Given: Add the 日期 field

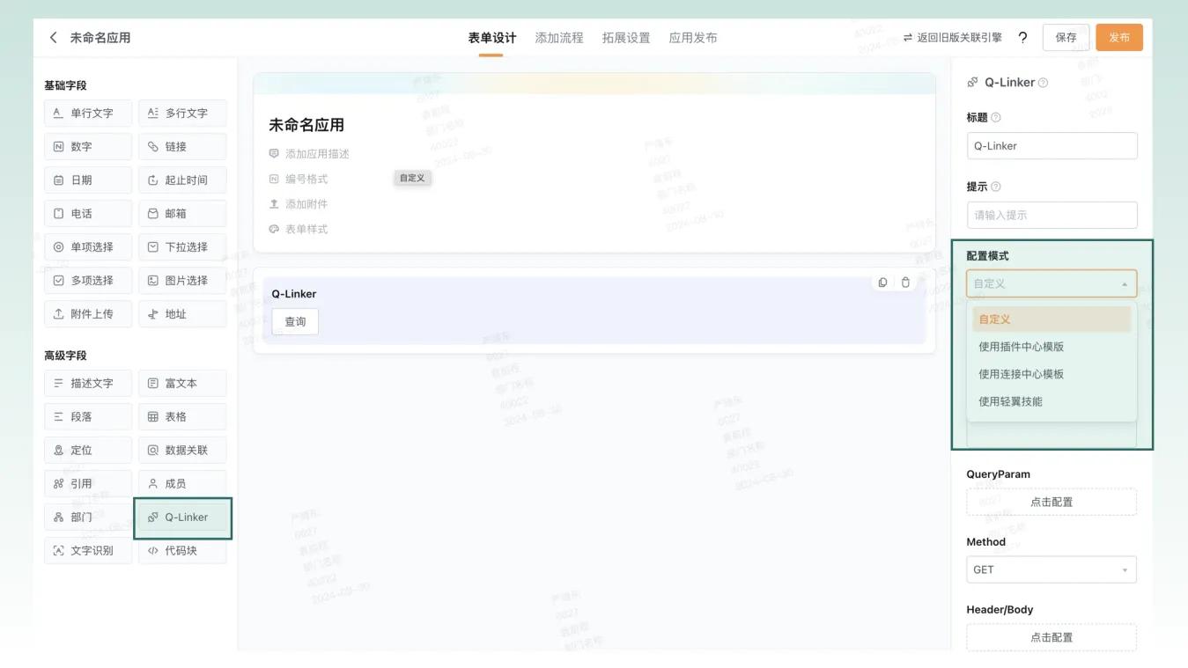Looking at the screenshot, I should click(88, 180).
